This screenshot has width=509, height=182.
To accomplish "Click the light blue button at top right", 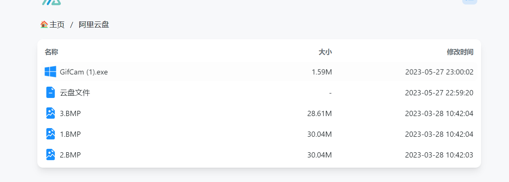I will click(x=470, y=2).
